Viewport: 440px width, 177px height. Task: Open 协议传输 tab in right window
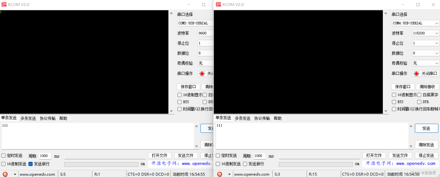pyautogui.click(x=262, y=118)
